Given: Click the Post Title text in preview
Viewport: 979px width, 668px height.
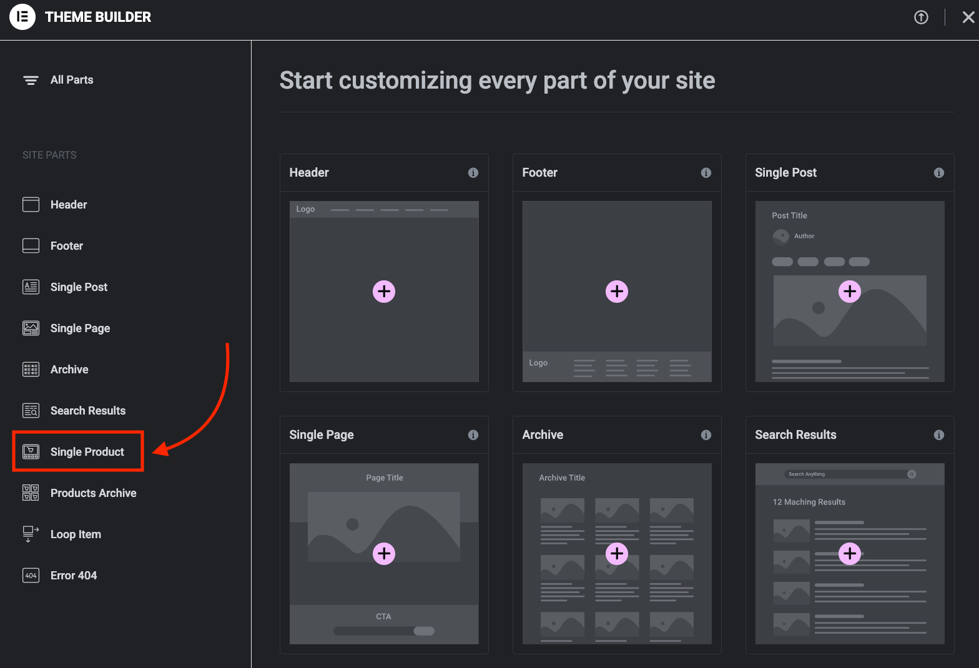Looking at the screenshot, I should (789, 215).
